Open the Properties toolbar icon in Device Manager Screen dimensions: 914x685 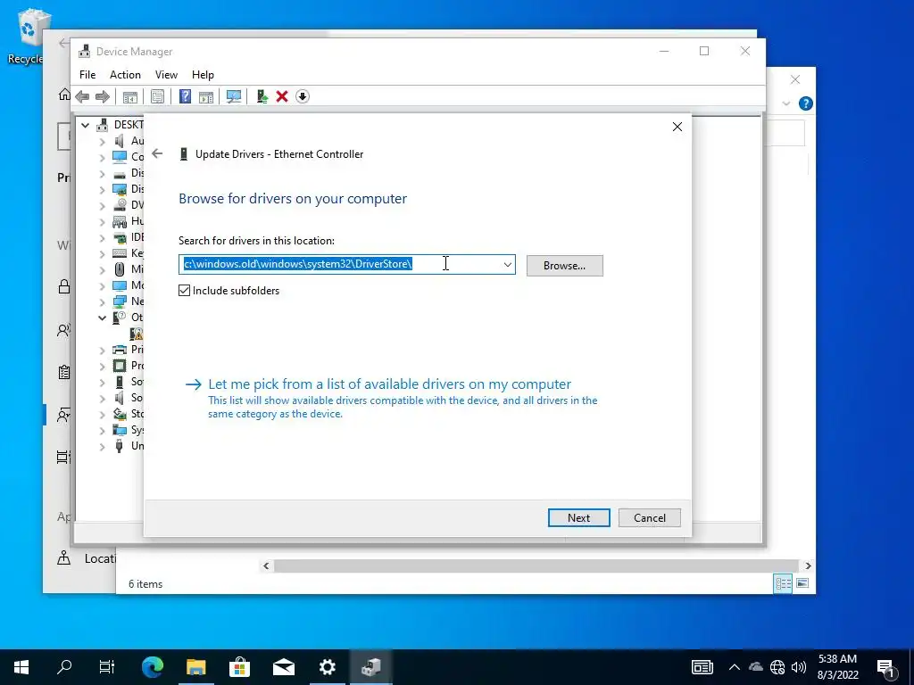[157, 96]
